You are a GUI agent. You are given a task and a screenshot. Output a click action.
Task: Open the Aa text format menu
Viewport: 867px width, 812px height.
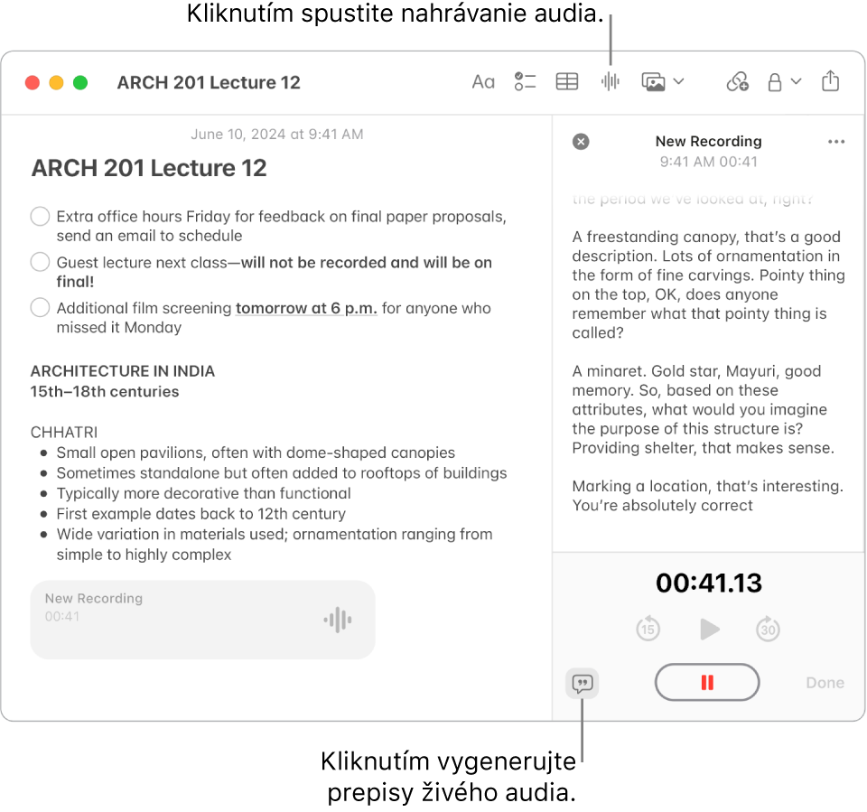[482, 82]
